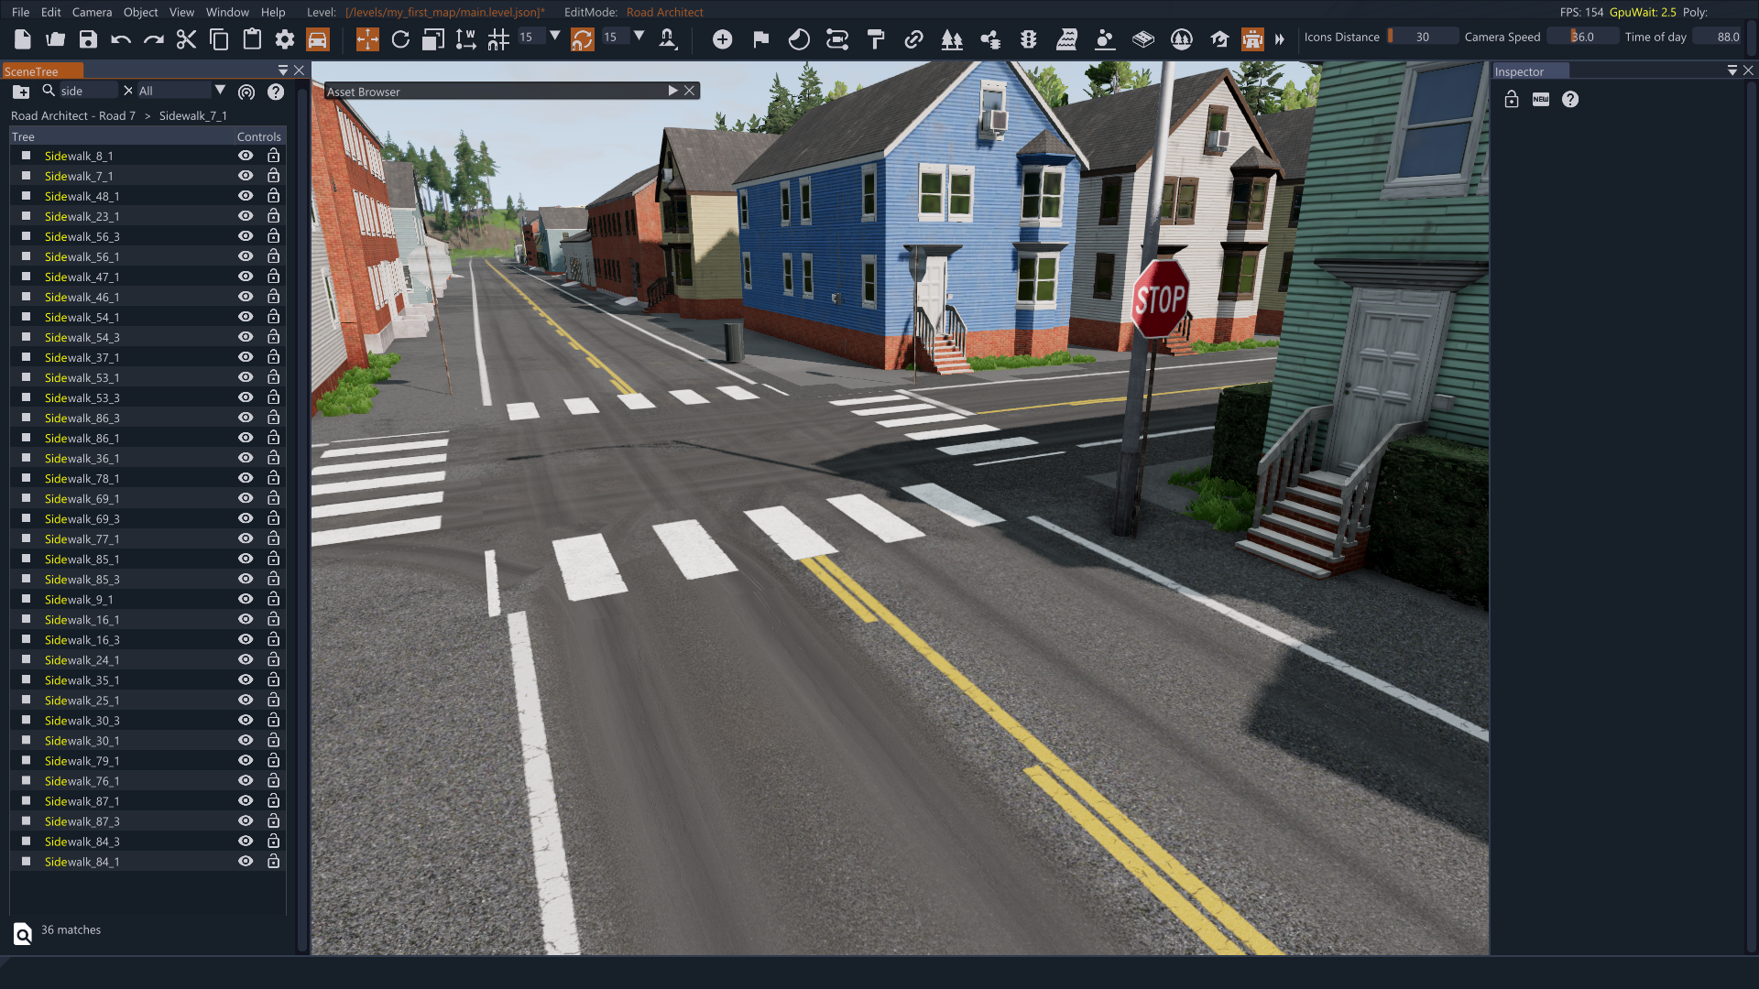The height and width of the screenshot is (989, 1759).
Task: Open the Edit menu
Action: coord(51,12)
